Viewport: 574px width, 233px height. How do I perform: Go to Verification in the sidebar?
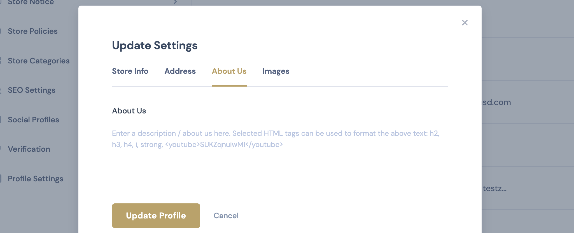click(x=29, y=149)
